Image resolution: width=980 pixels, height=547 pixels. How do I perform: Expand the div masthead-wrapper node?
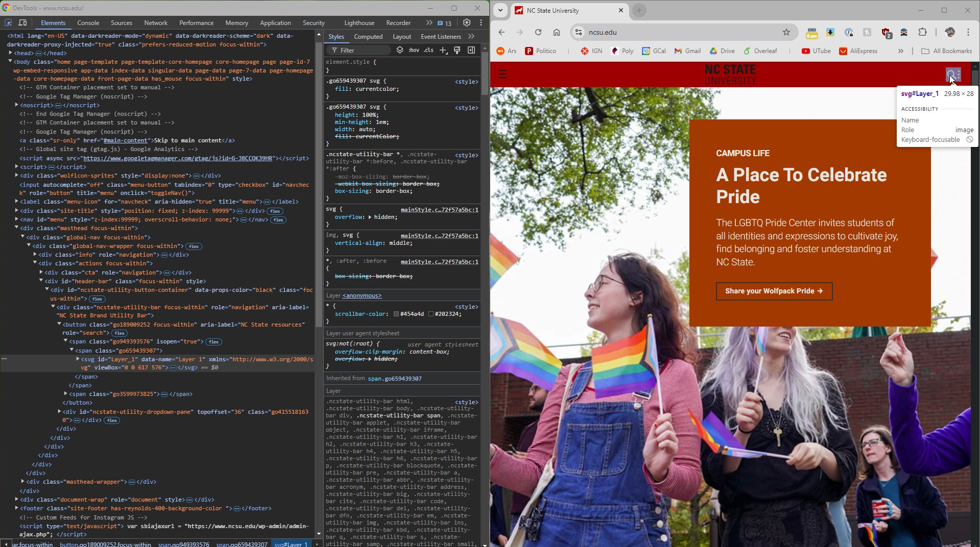pyautogui.click(x=22, y=482)
